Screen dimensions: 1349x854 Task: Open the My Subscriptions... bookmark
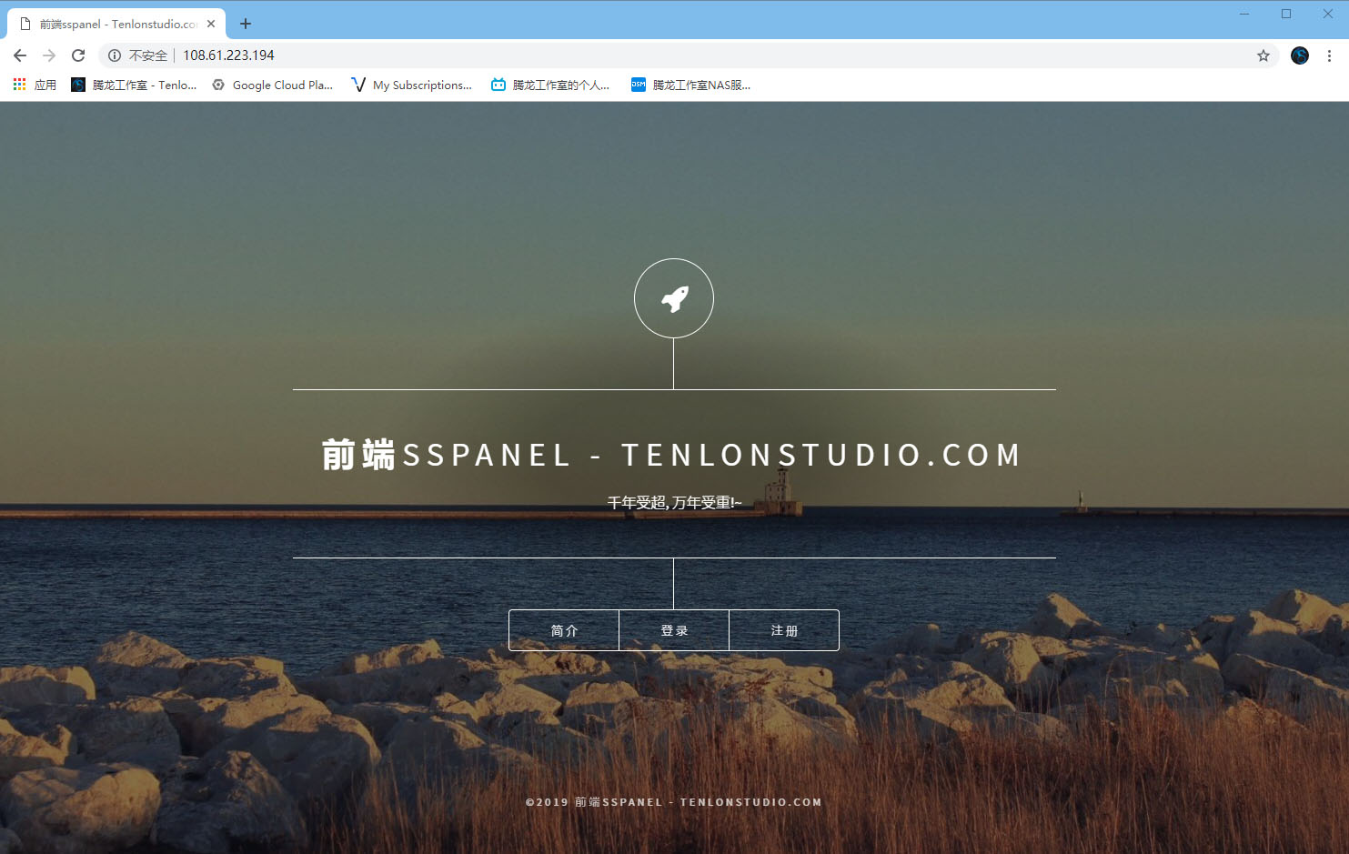411,85
